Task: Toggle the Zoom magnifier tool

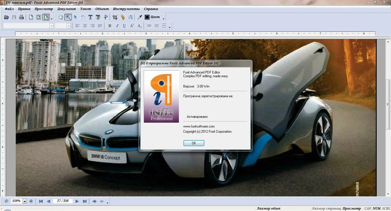Action: 68,17
